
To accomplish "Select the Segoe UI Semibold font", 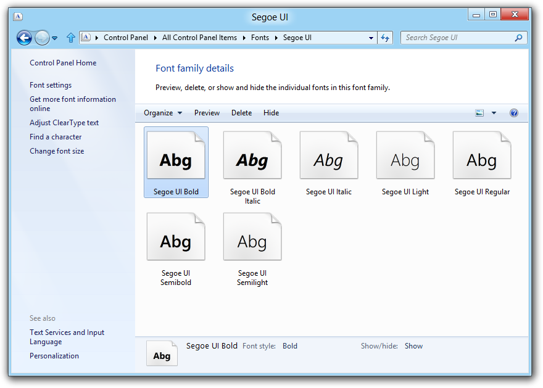I will (x=176, y=249).
